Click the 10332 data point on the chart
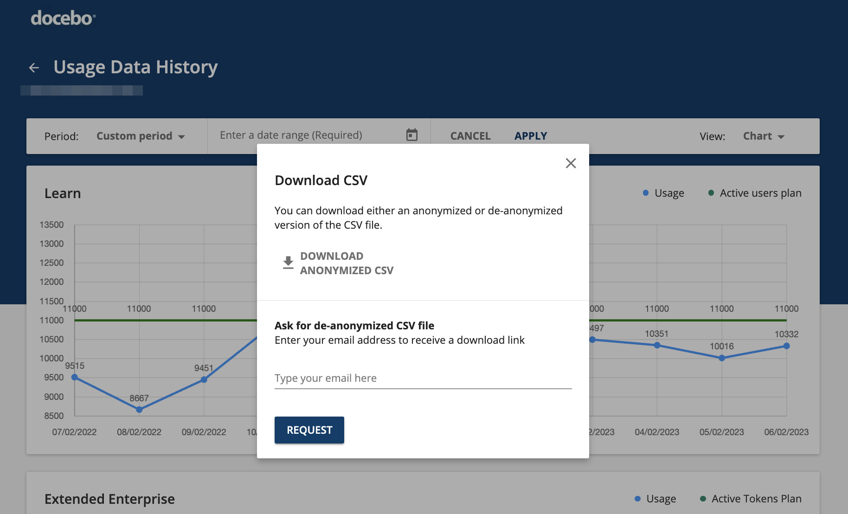848x514 pixels. click(786, 346)
